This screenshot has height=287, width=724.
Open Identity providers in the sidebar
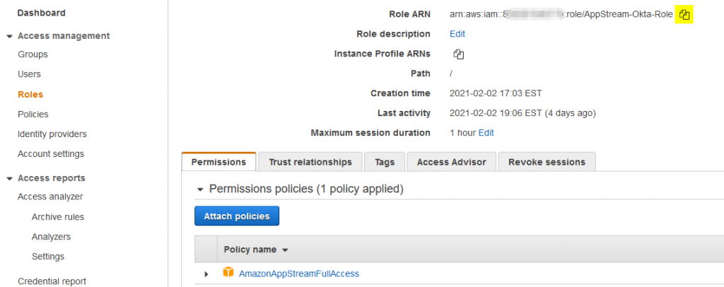pyautogui.click(x=52, y=134)
